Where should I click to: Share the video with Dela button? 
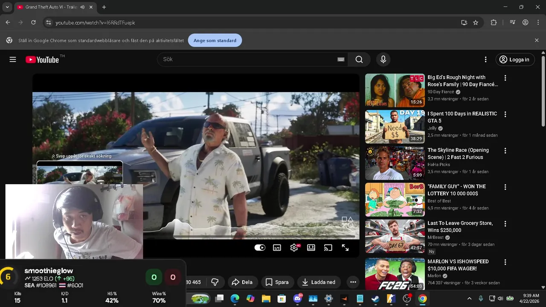tap(242, 282)
